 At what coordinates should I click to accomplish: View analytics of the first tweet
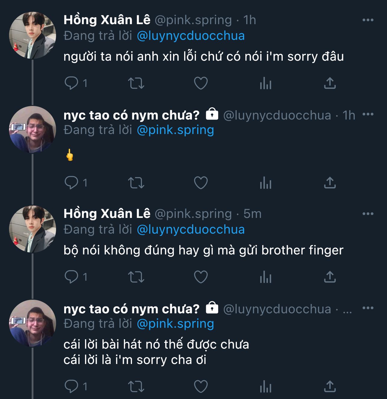[266, 83]
